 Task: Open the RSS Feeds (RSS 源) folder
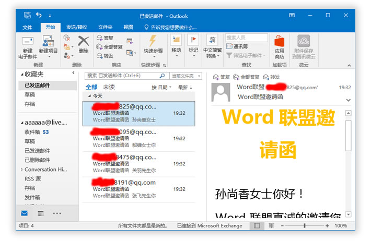click(x=32, y=178)
